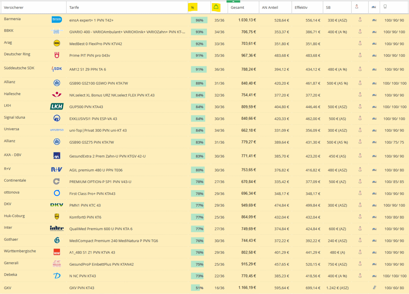Viewport: 409px width, 294px height.
Task: Toggle the 96% score badge for Barmenia
Action: point(199,20)
